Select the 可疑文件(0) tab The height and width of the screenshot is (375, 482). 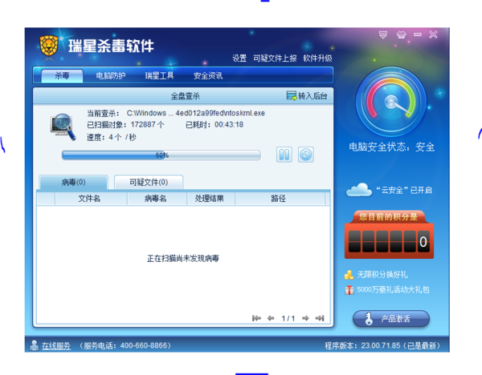149,182
